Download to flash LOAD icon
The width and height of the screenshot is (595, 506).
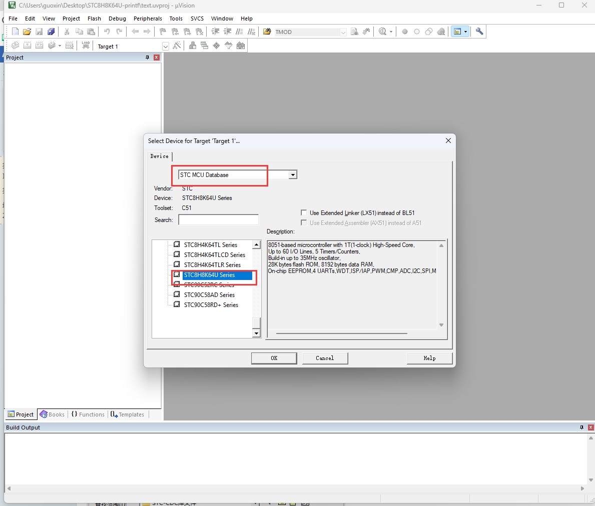(86, 45)
